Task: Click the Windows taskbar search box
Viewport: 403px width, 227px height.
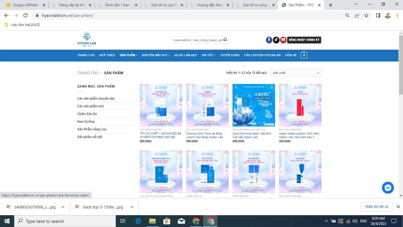Action: 65,221
